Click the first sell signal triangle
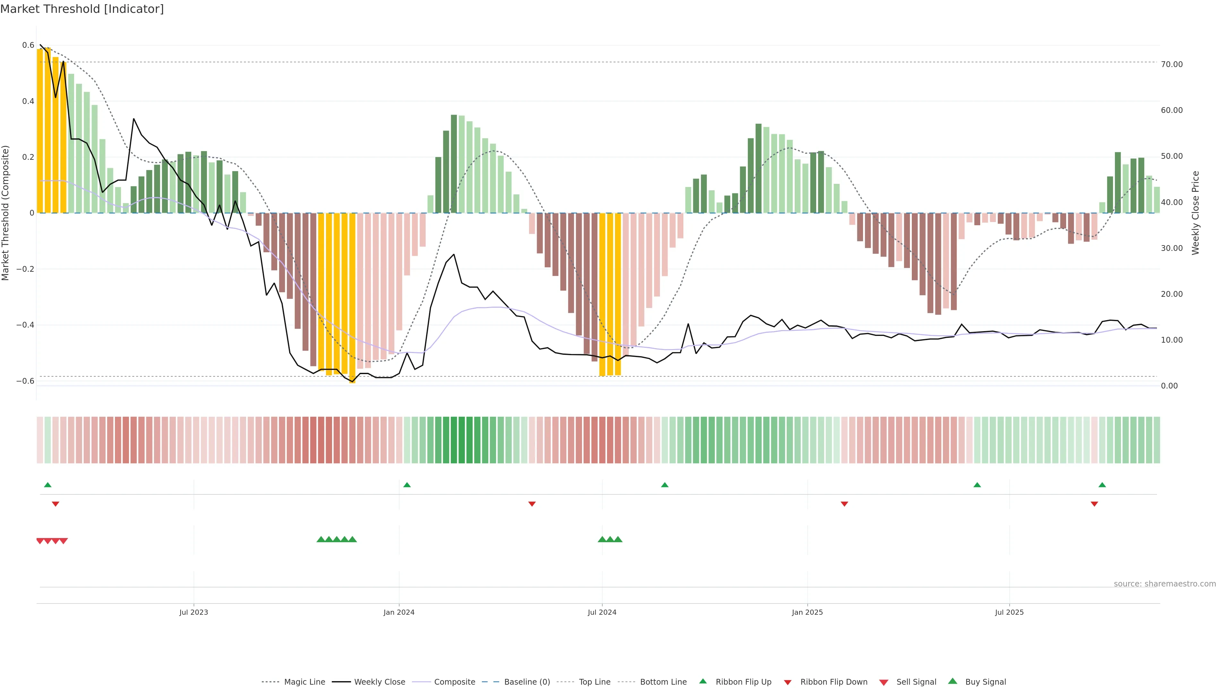The width and height of the screenshot is (1232, 693). [40, 541]
